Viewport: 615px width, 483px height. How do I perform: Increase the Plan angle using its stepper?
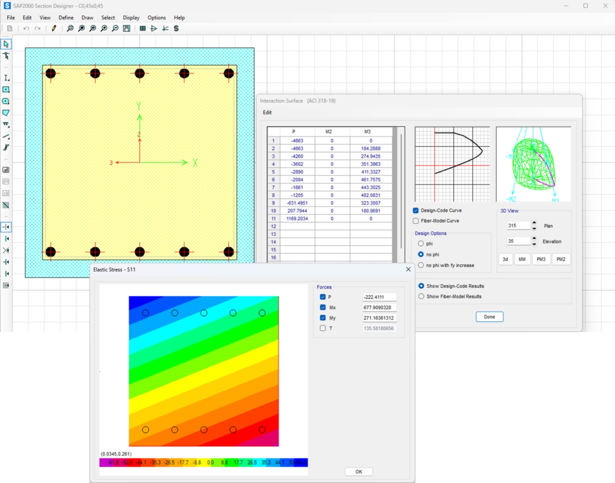(x=534, y=222)
